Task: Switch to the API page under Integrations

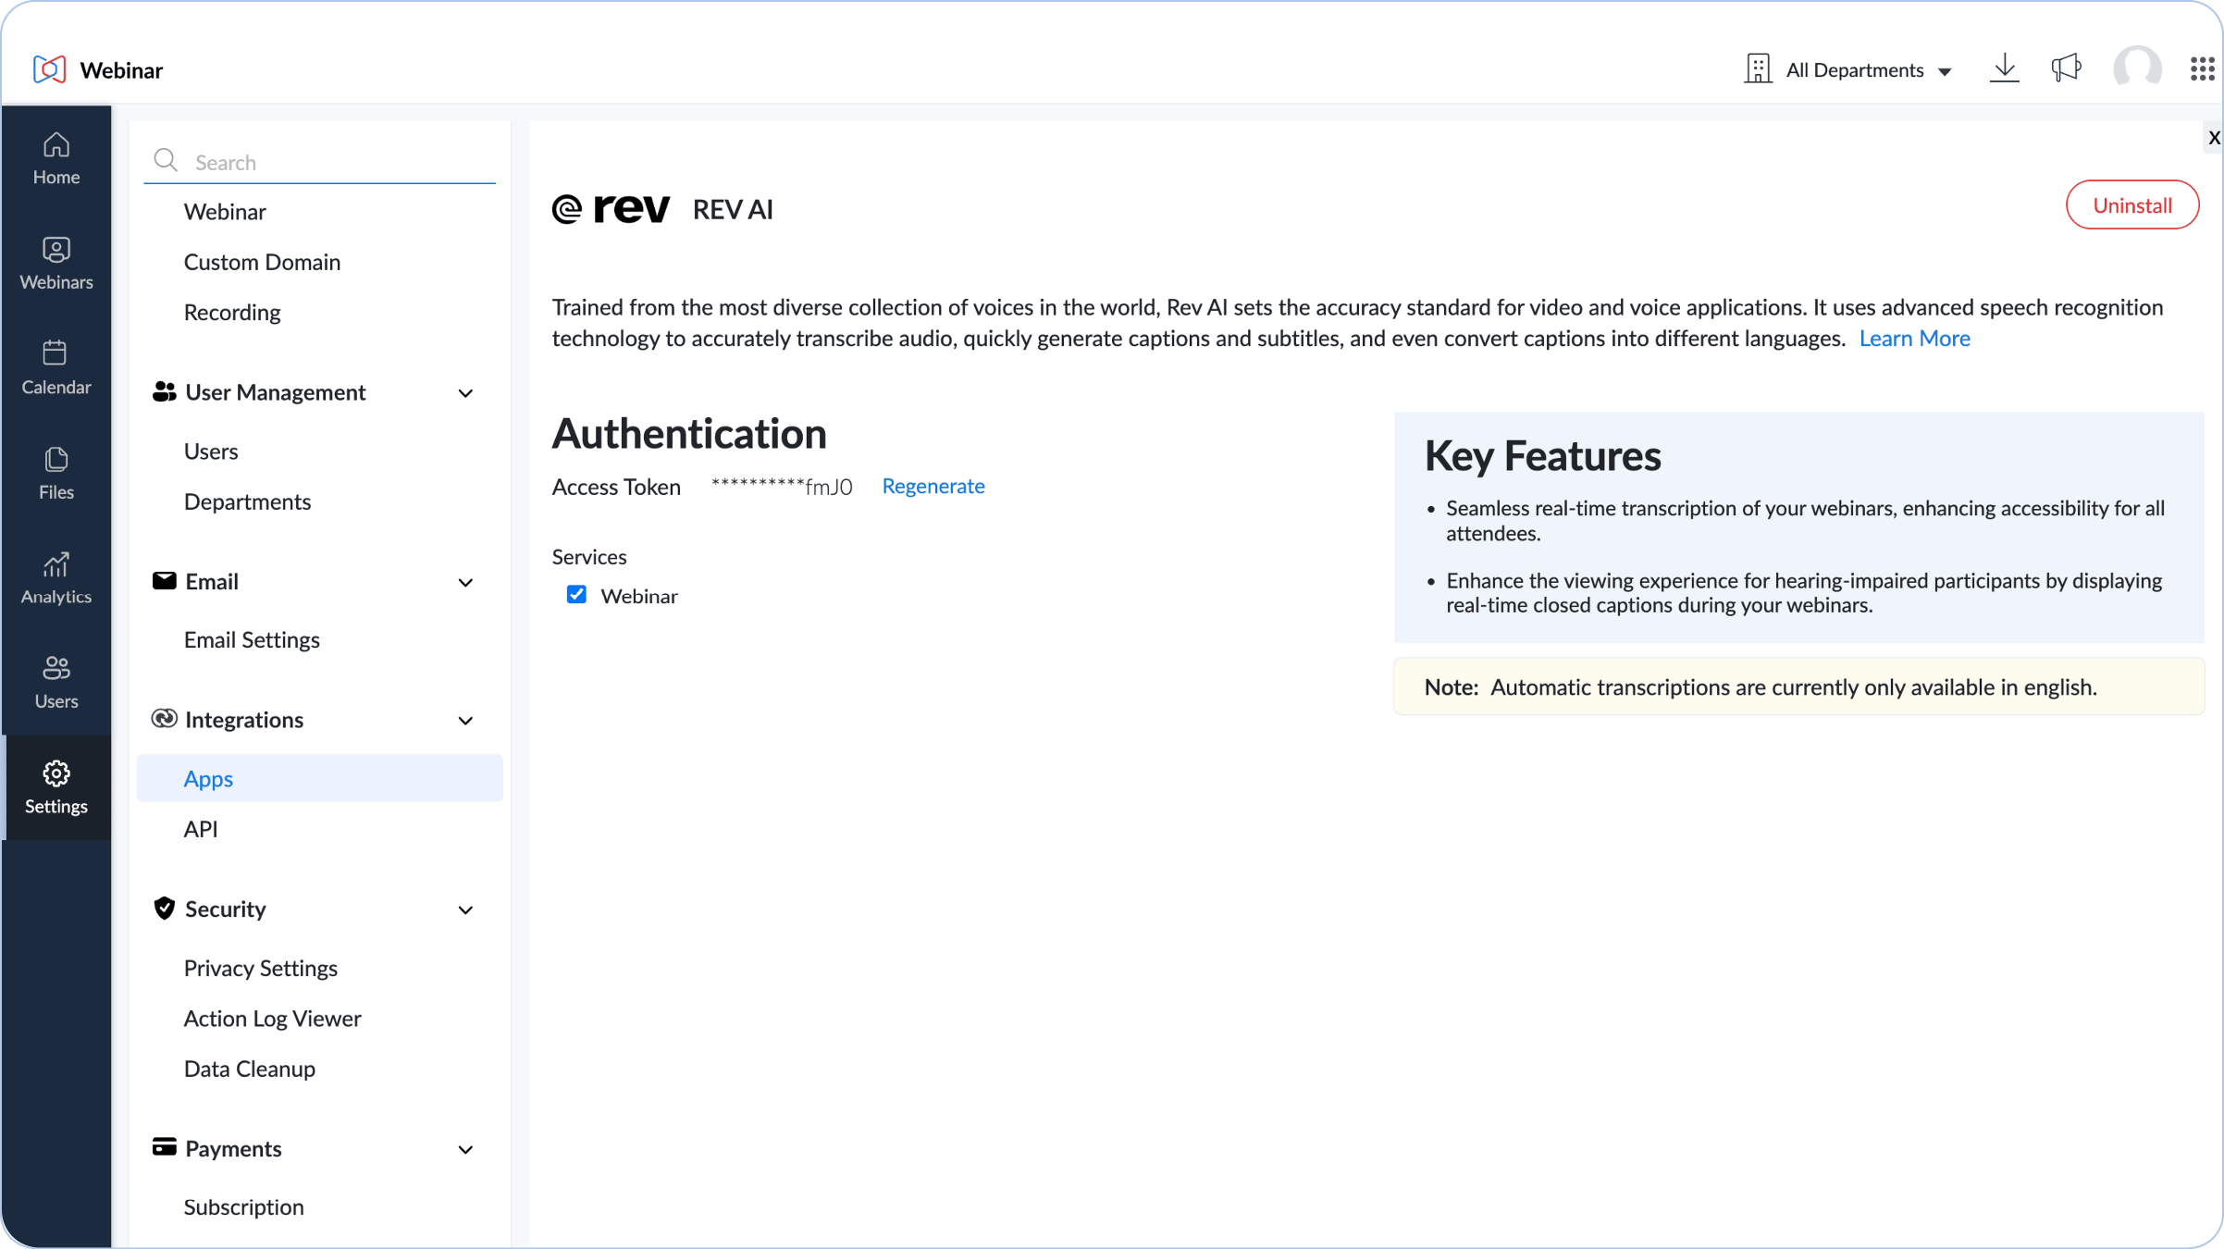Action: point(201,828)
